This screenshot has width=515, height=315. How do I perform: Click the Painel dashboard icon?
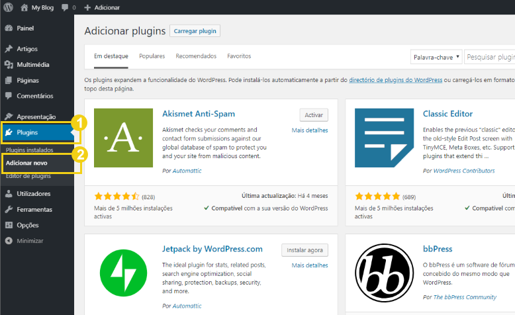[x=9, y=28]
